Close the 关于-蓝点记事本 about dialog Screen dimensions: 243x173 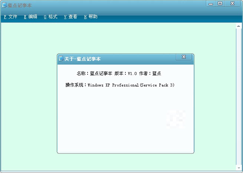tap(184, 57)
